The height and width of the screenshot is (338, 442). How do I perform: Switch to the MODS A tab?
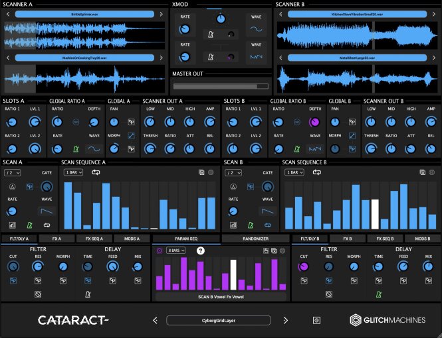coord(132,239)
